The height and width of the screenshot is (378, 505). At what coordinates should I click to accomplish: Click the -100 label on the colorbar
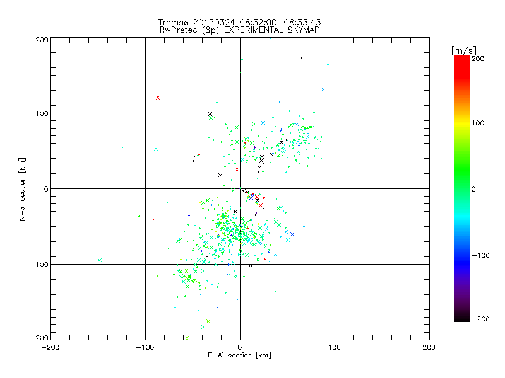[x=480, y=256]
